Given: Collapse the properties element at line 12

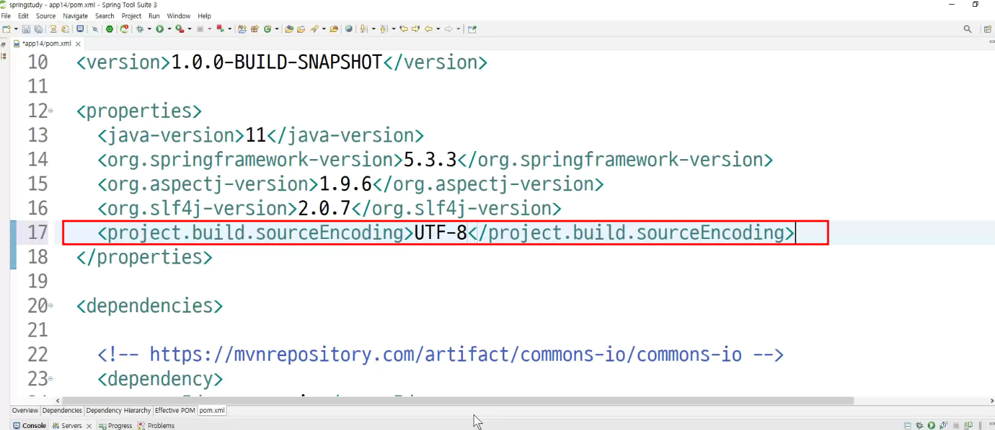Looking at the screenshot, I should 51,111.
